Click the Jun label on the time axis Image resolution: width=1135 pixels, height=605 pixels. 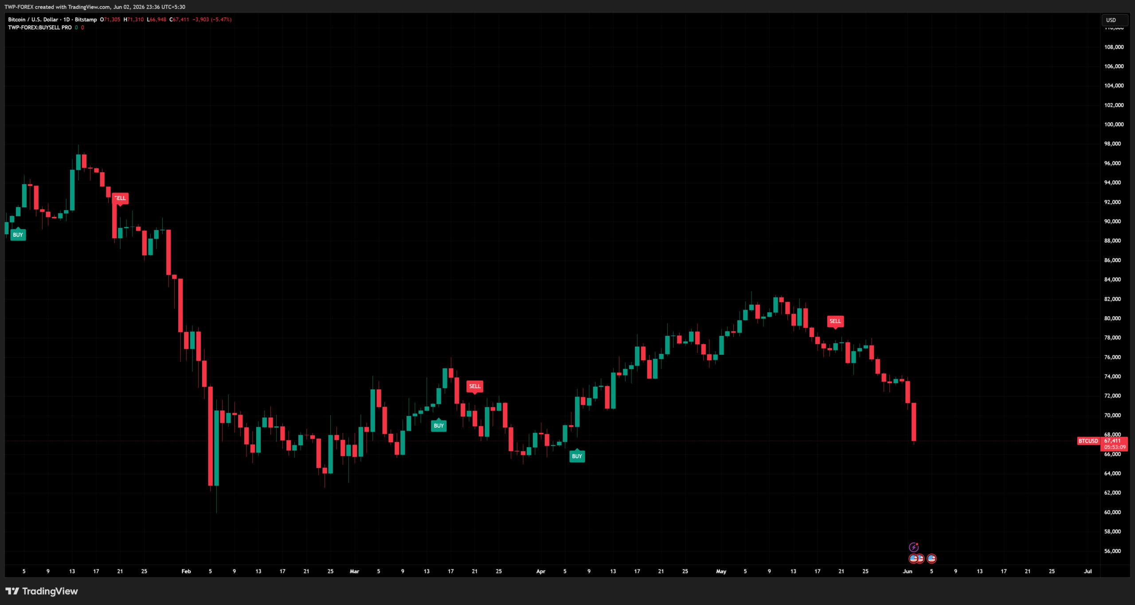pyautogui.click(x=908, y=571)
